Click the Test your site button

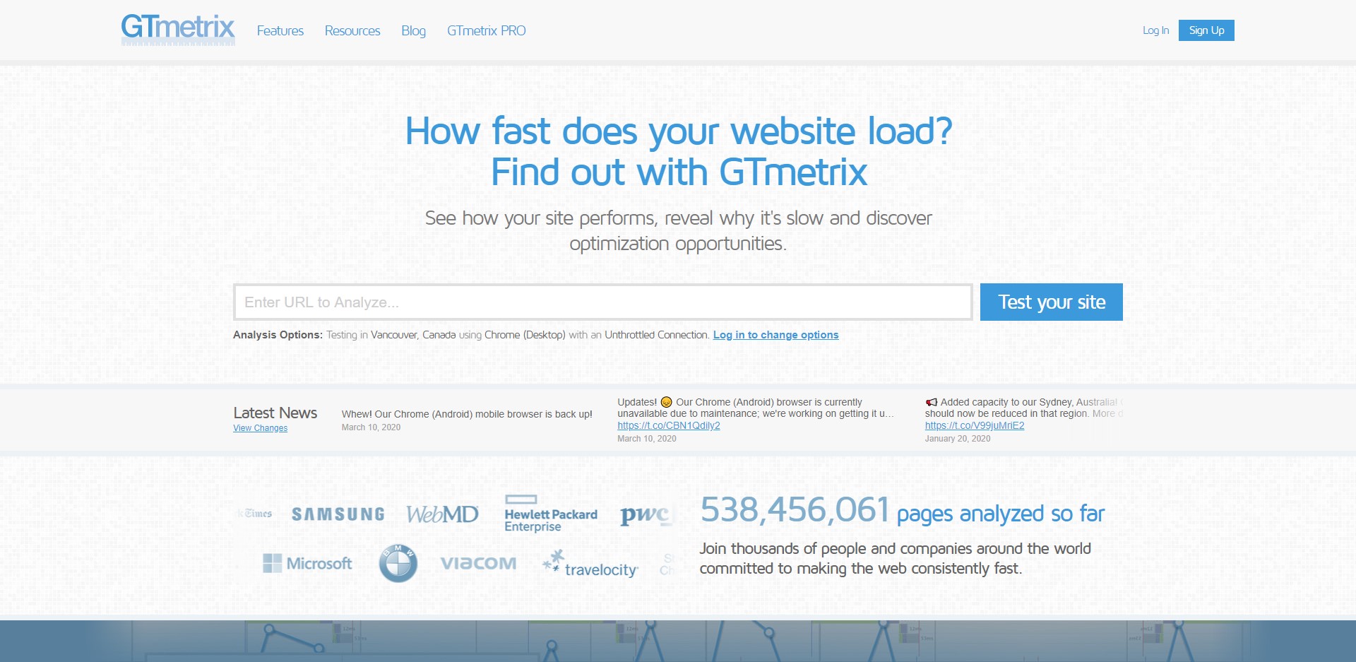pyautogui.click(x=1052, y=302)
